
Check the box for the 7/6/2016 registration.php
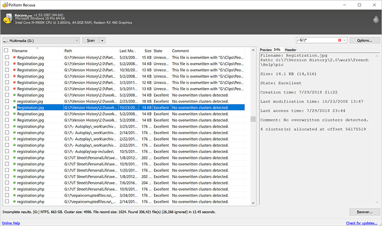click(x=7, y=182)
